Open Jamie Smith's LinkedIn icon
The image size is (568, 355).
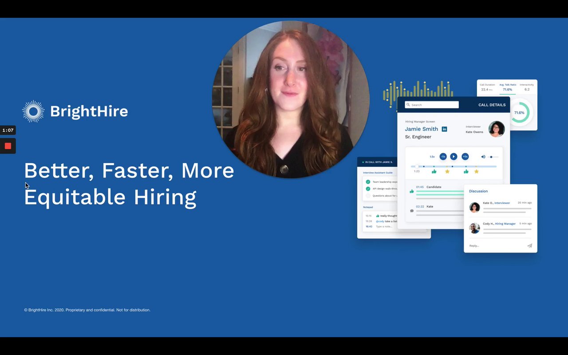[444, 129]
